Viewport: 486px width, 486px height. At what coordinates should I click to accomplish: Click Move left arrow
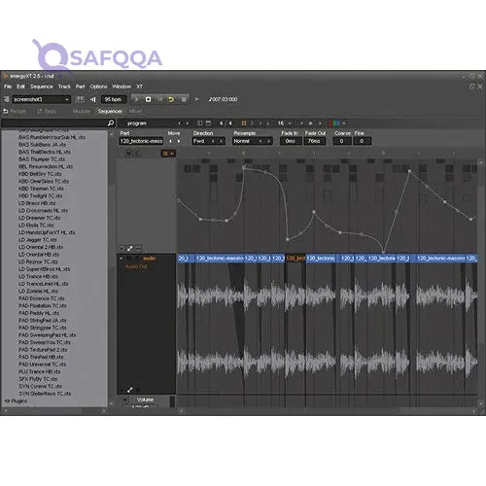click(x=170, y=141)
